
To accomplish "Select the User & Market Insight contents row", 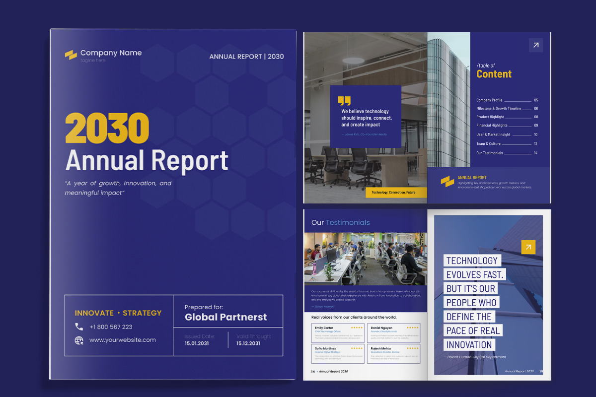I will (x=507, y=134).
